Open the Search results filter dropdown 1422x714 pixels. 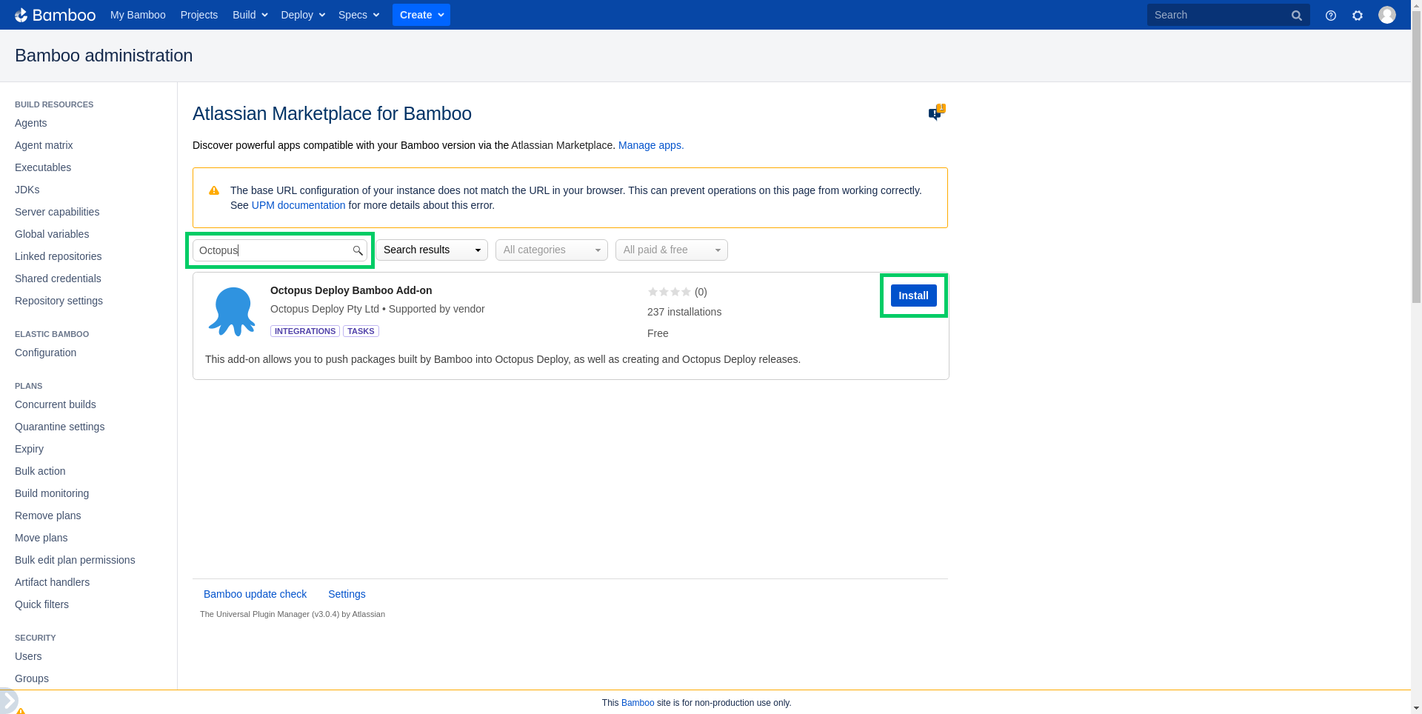[432, 250]
